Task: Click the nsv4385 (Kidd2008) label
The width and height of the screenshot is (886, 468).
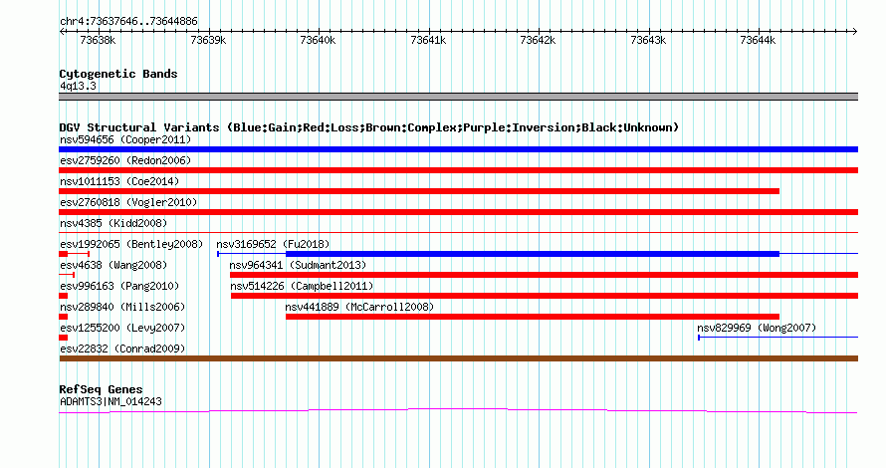Action: 113,223
